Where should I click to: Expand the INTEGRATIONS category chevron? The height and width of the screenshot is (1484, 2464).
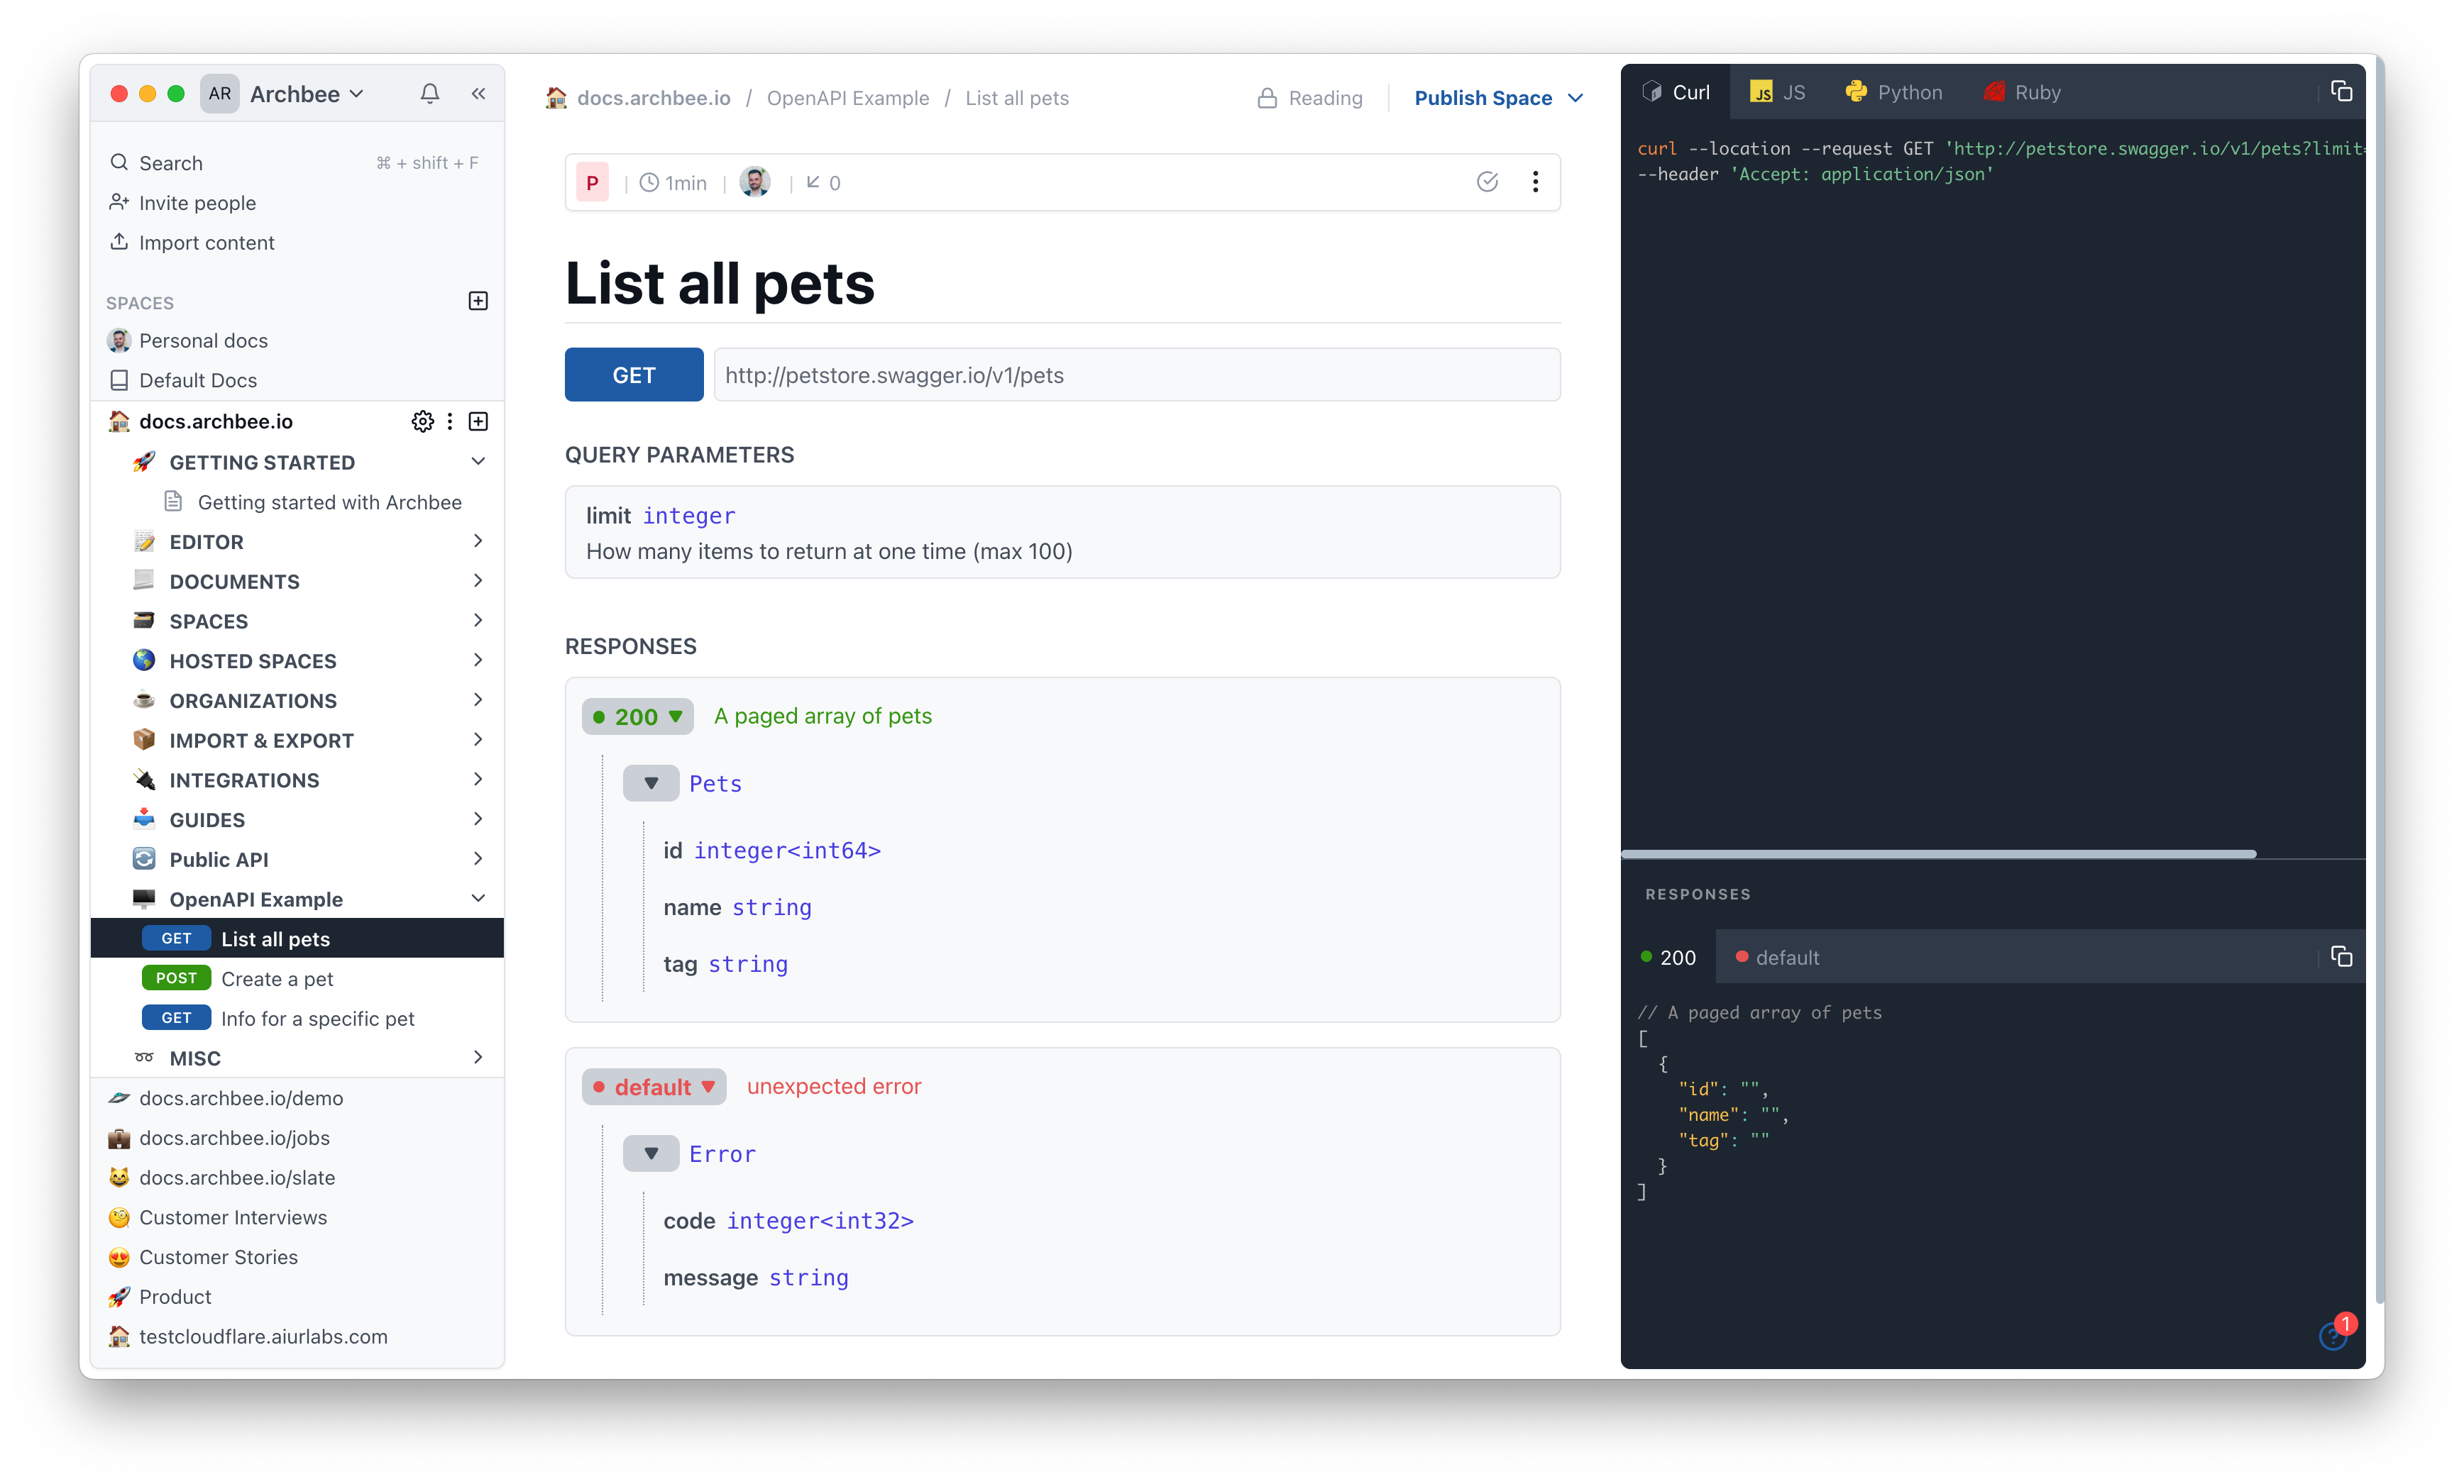click(478, 780)
